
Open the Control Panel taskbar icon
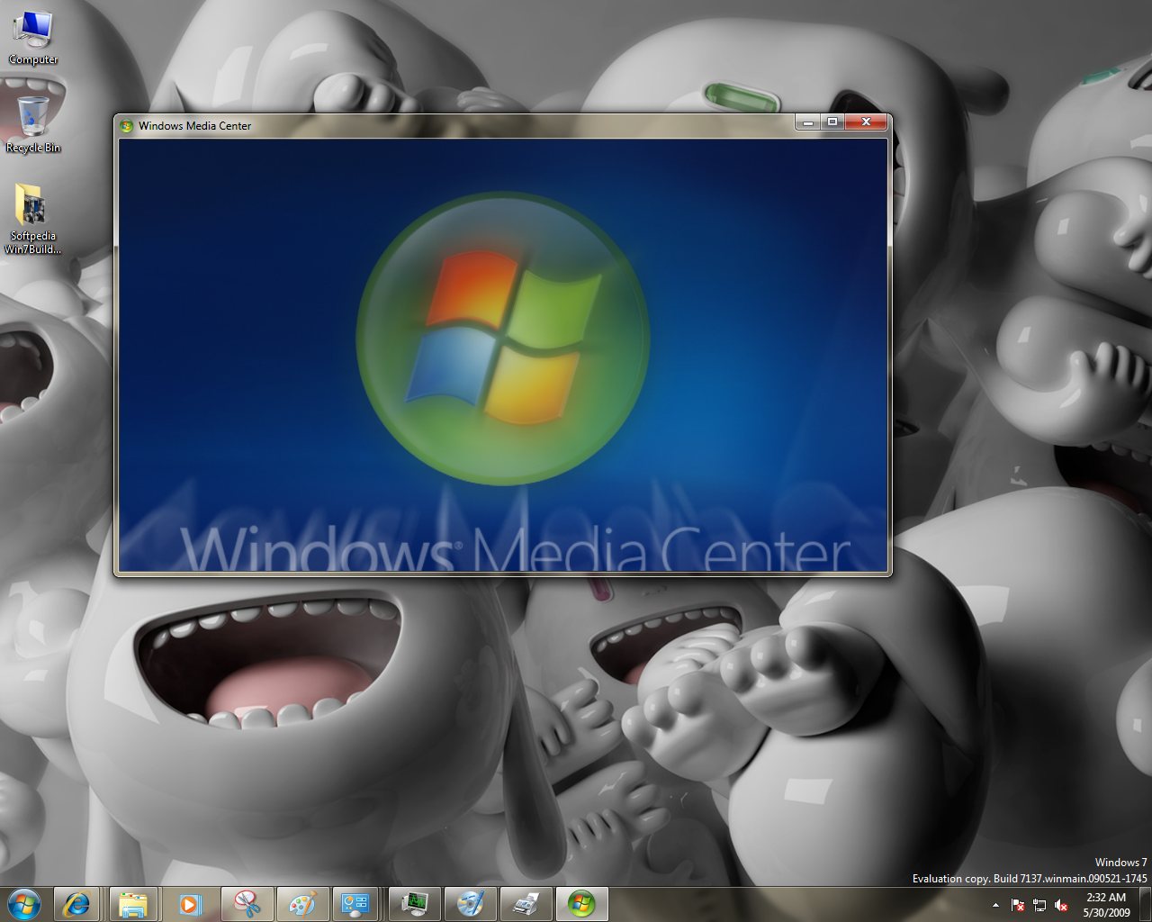pyautogui.click(x=357, y=904)
